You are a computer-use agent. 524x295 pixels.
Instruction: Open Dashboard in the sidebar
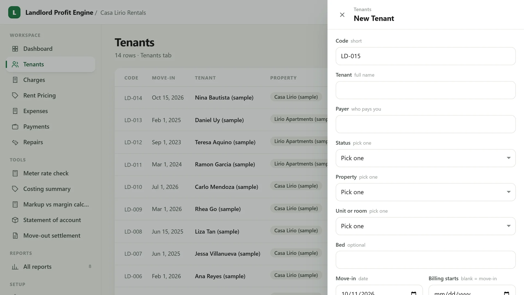[50, 49]
